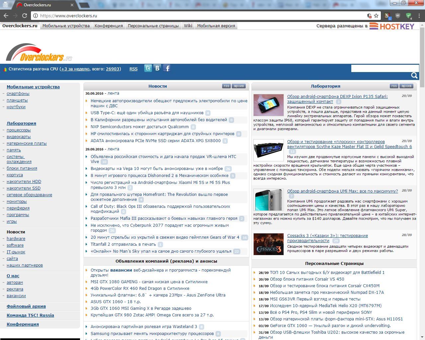
Task: Open comment badge 10 on HTC Vive news
Action: (104, 162)
